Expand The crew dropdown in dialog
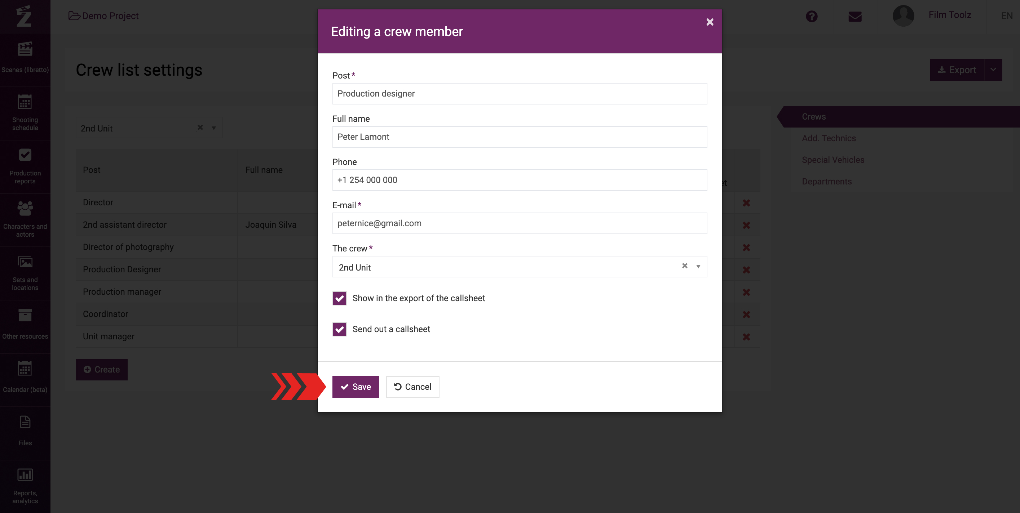The height and width of the screenshot is (513, 1020). coord(698,267)
